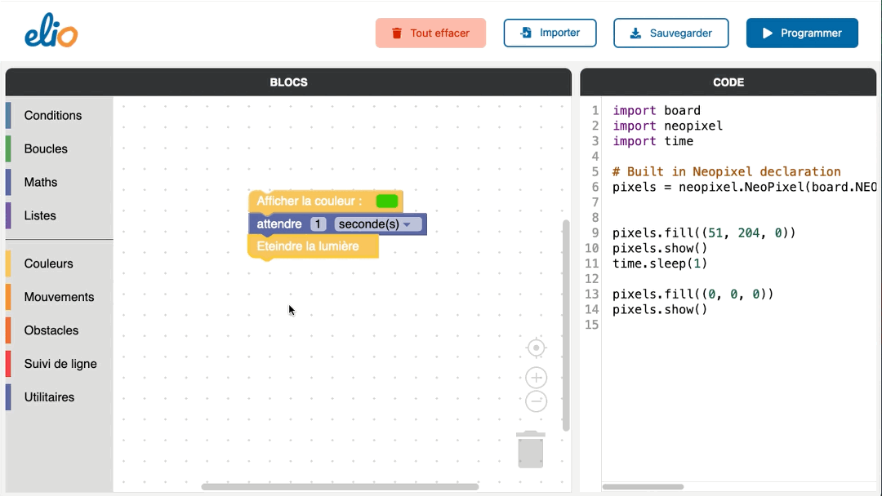The height and width of the screenshot is (496, 882).
Task: Click the wait duration number field
Action: coord(318,224)
